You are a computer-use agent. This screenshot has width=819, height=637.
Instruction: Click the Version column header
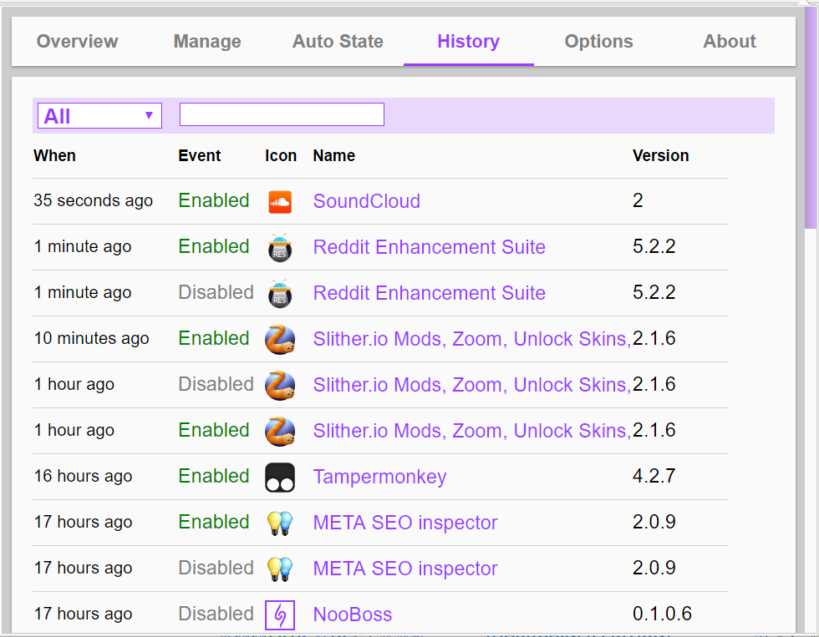(x=661, y=155)
